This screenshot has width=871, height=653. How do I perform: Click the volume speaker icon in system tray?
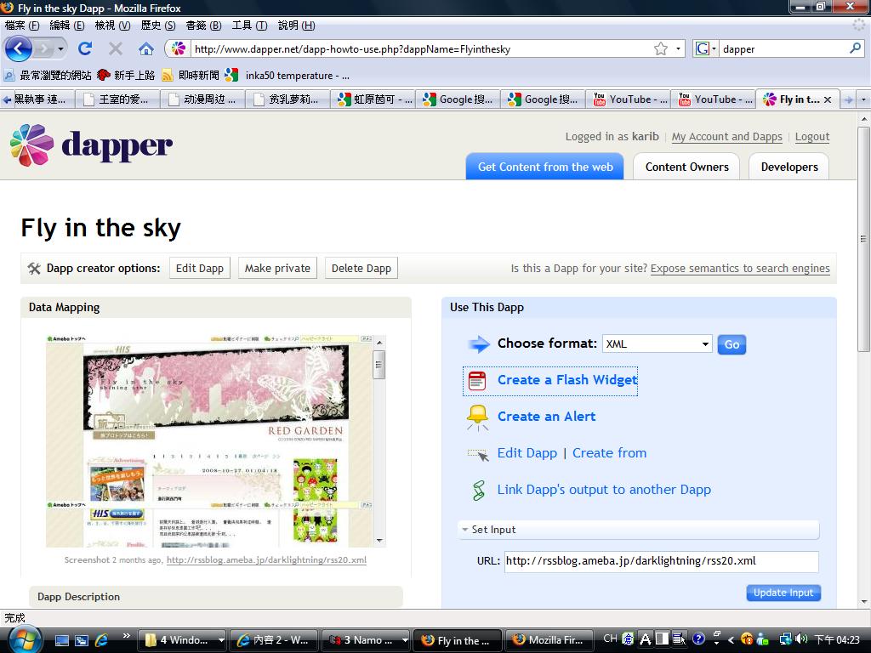[x=801, y=639]
